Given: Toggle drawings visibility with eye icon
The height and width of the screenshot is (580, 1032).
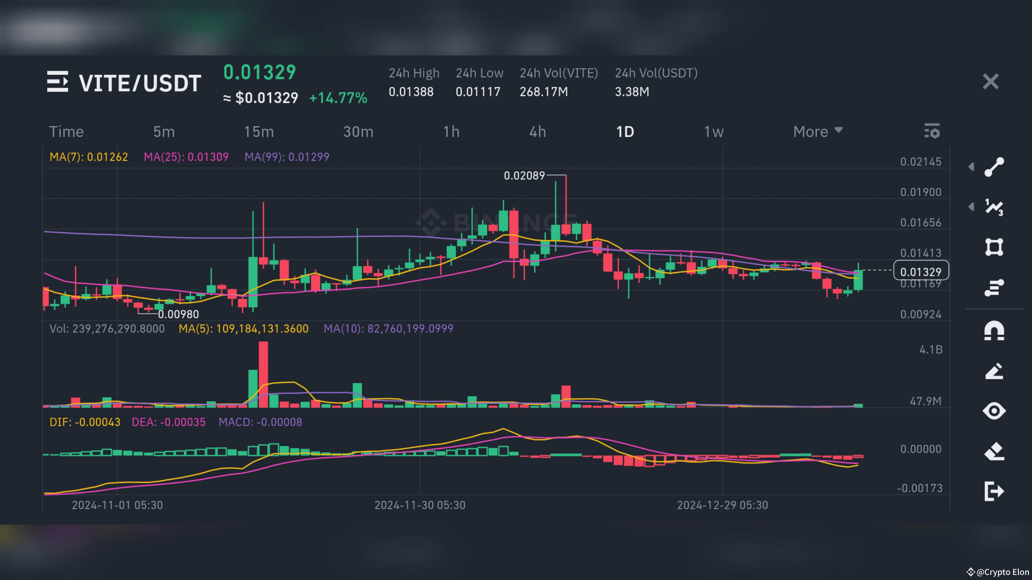Looking at the screenshot, I should tap(994, 411).
